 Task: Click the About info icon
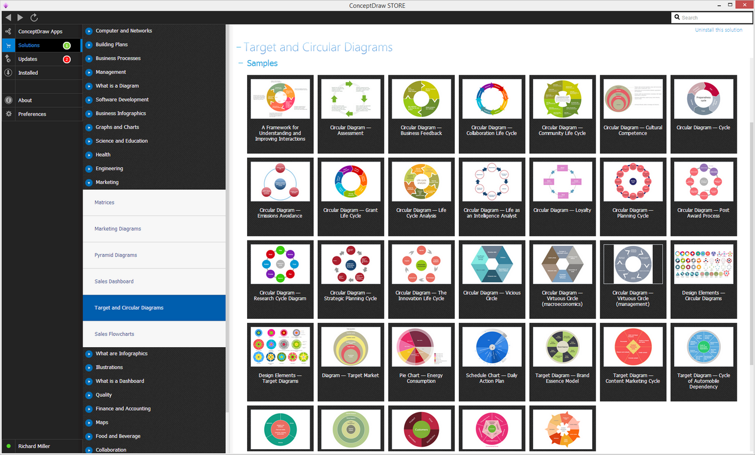pos(8,100)
